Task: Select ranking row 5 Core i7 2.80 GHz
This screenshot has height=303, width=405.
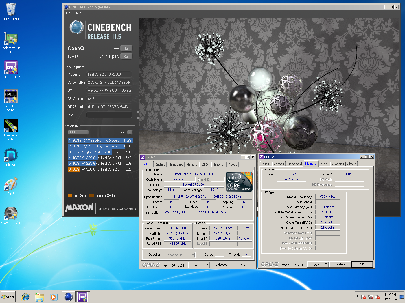Action: 100,164
